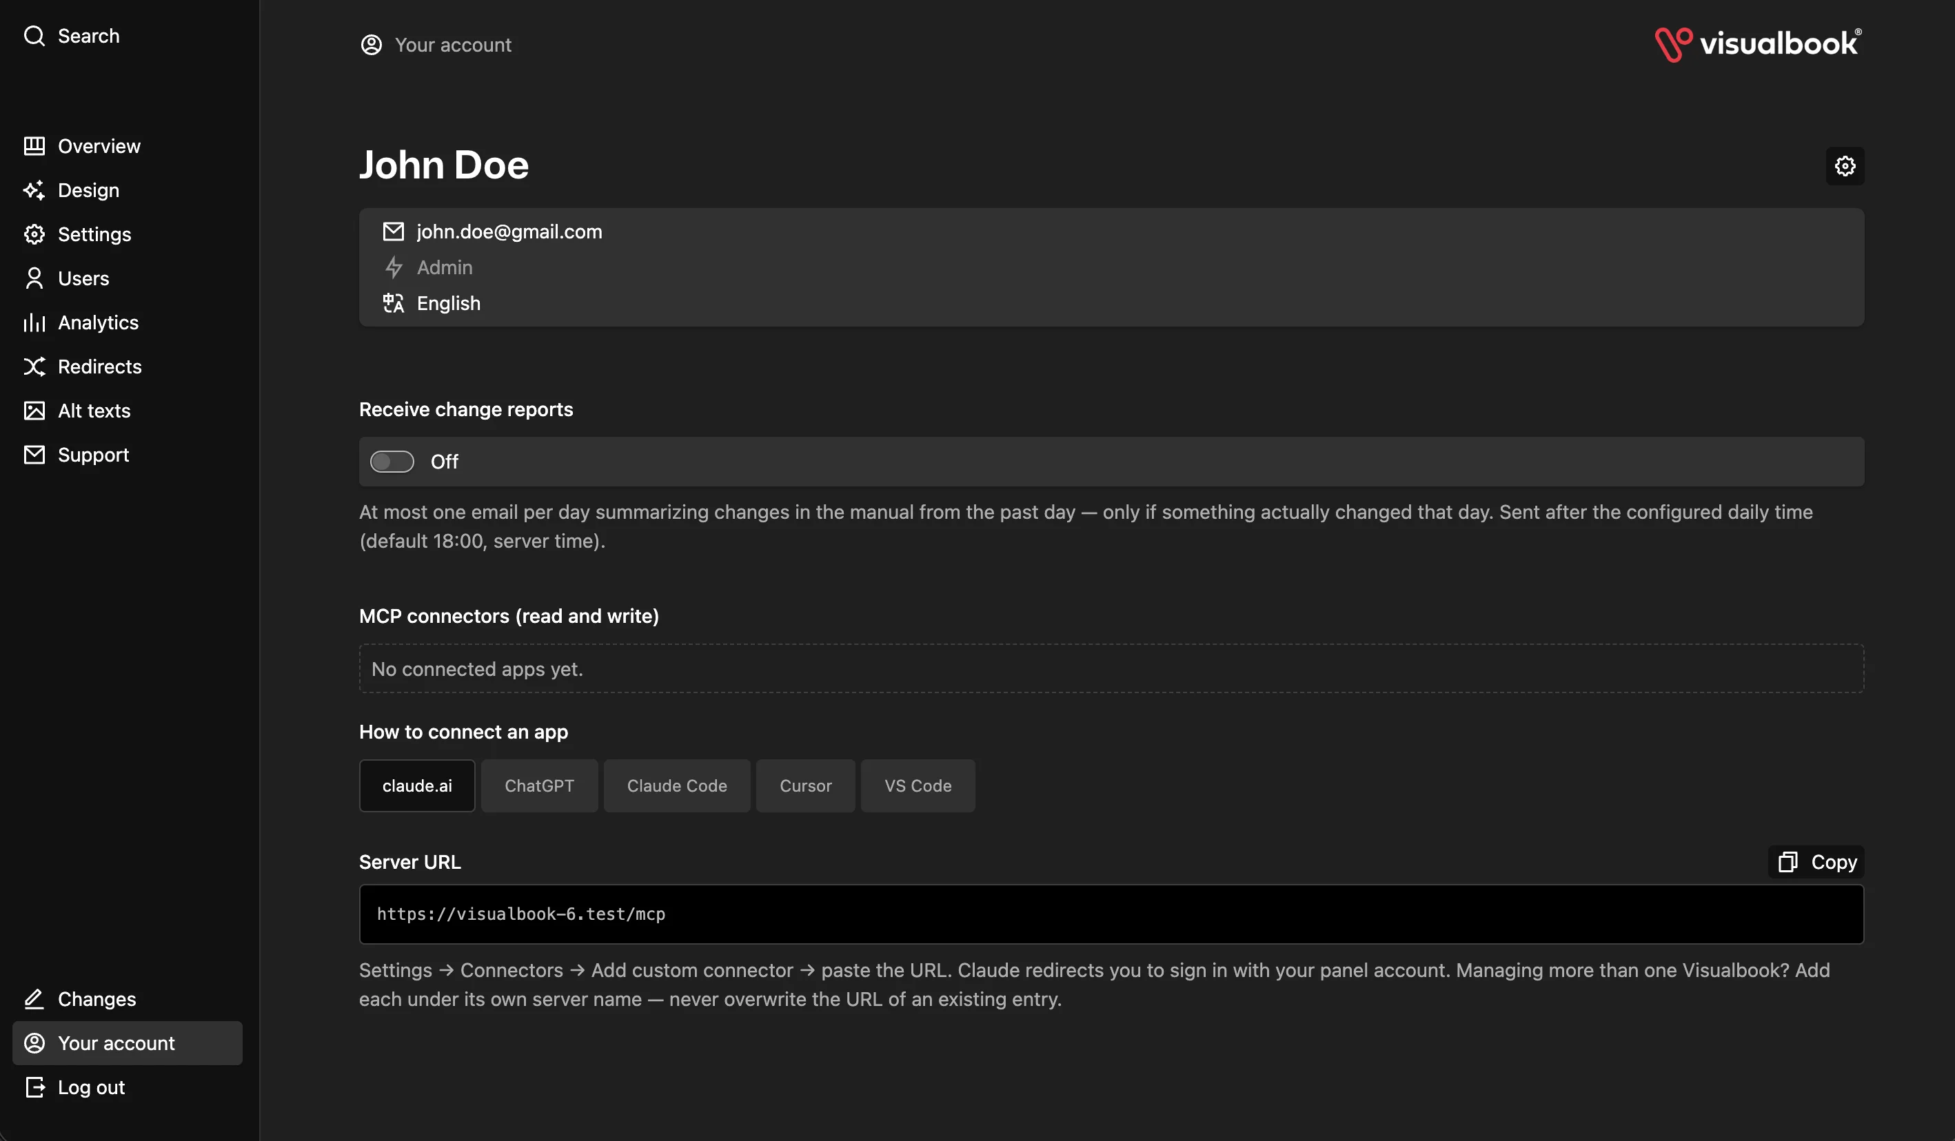This screenshot has width=1955, height=1141.
Task: Click the 'MCP connectors (read and write)' heading
Action: [509, 616]
